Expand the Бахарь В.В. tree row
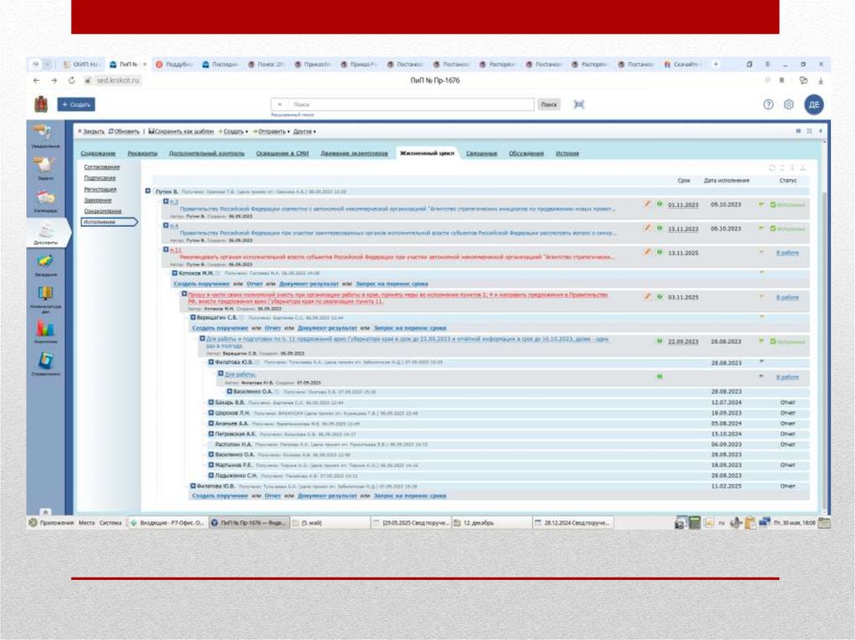Image resolution: width=855 pixels, height=640 pixels. click(x=210, y=402)
